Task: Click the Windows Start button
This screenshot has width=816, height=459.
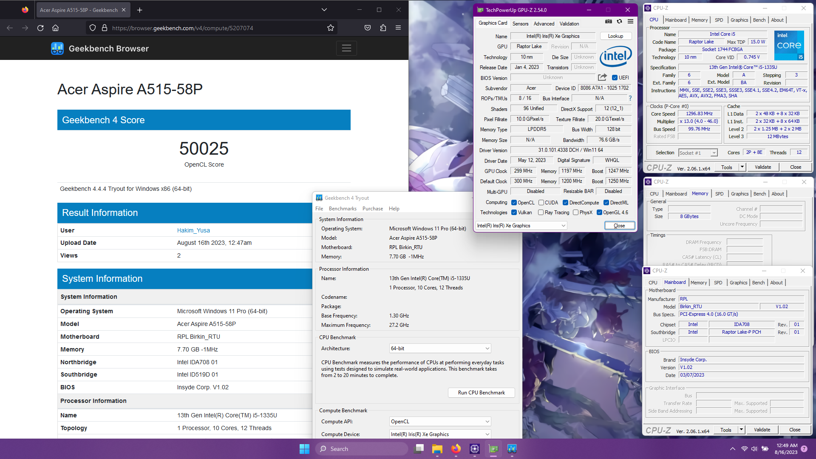Action: [304, 449]
